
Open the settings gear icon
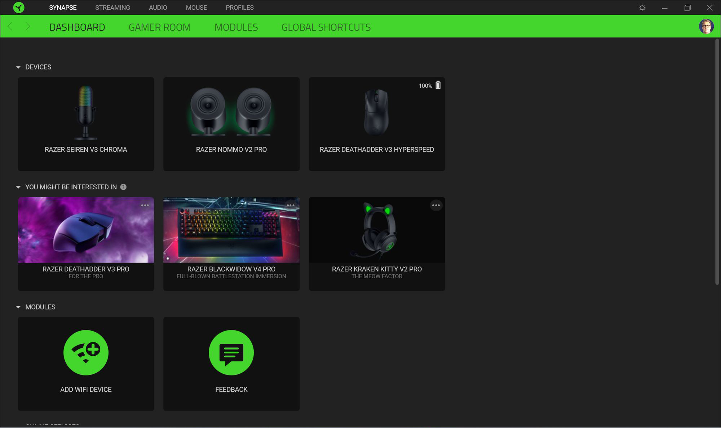point(642,8)
